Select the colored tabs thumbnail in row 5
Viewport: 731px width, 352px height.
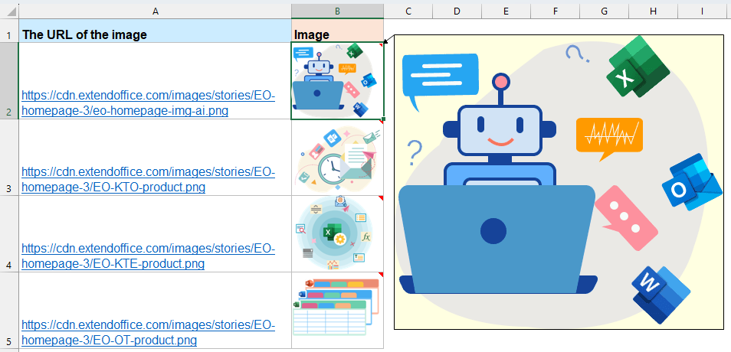(x=337, y=308)
